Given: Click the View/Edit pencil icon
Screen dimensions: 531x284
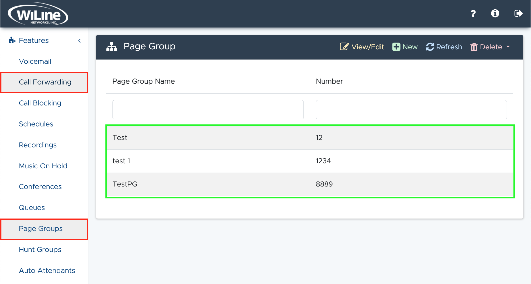Looking at the screenshot, I should [344, 46].
